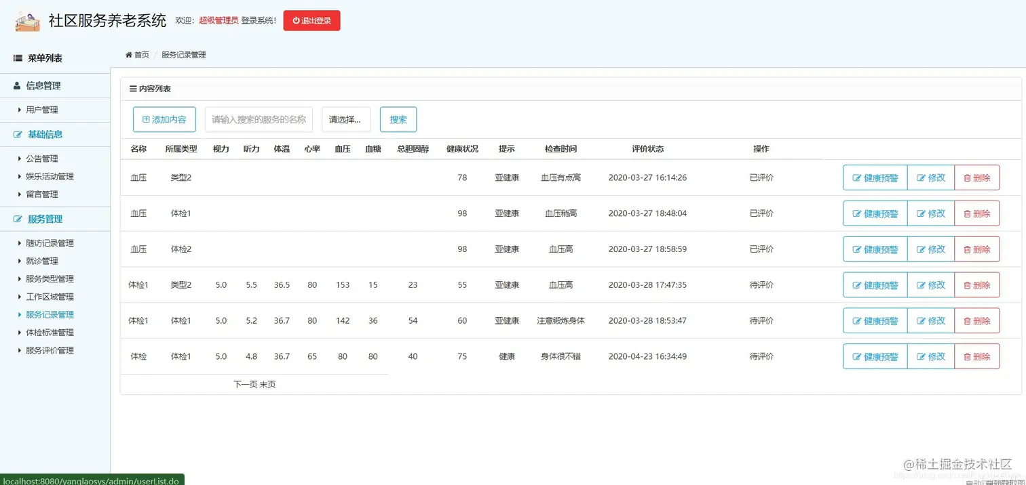Click the edit icon on first row's 修改 button

[x=920, y=177]
